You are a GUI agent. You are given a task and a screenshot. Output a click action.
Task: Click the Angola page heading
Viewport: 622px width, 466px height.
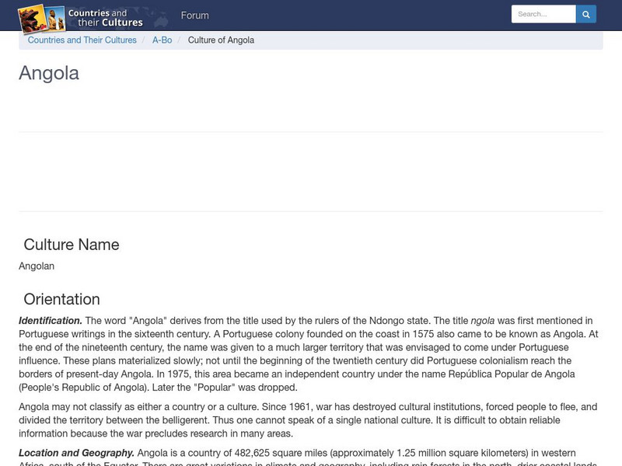[x=49, y=73]
